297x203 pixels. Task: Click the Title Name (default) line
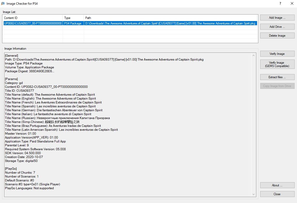pyautogui.click(x=50, y=95)
